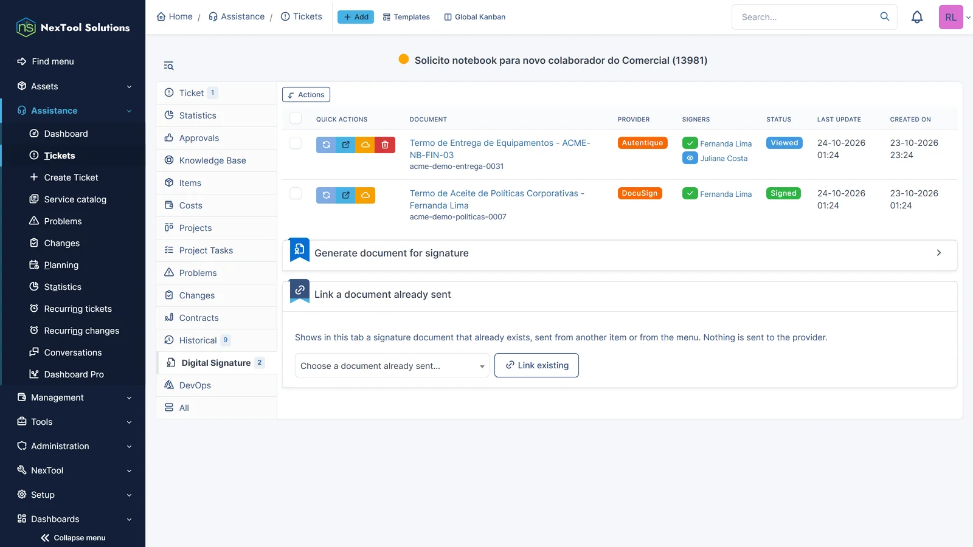Tick the checkbox for Termo de Entrega de Equipamentos
The image size is (973, 547).
click(296, 143)
